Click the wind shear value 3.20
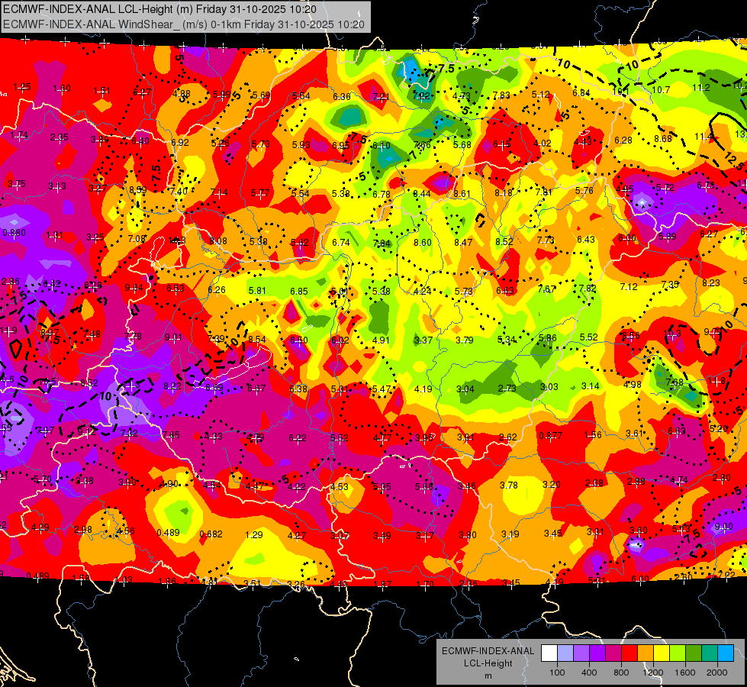 [x=552, y=485]
